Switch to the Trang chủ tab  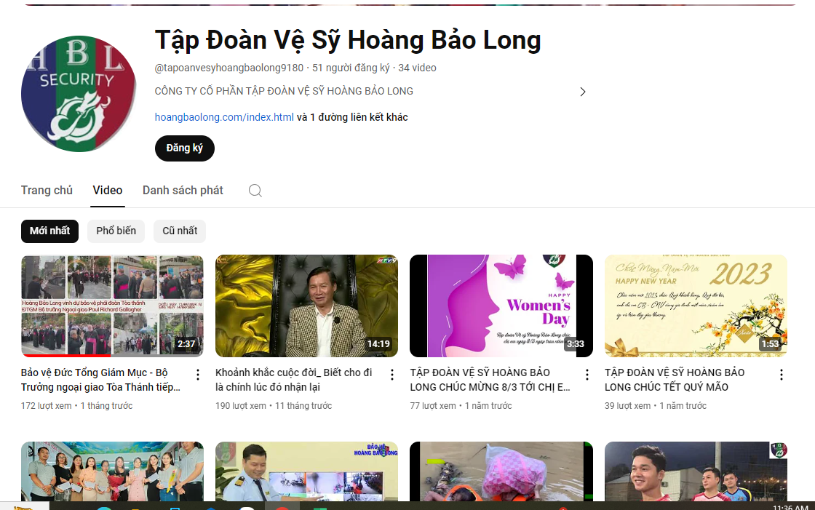[x=47, y=191]
